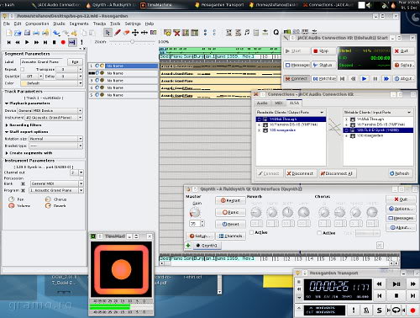The width and height of the screenshot is (420, 318).
Task: Open the Bracket type dropdown
Action: point(56,146)
